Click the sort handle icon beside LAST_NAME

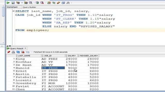(16, 56)
